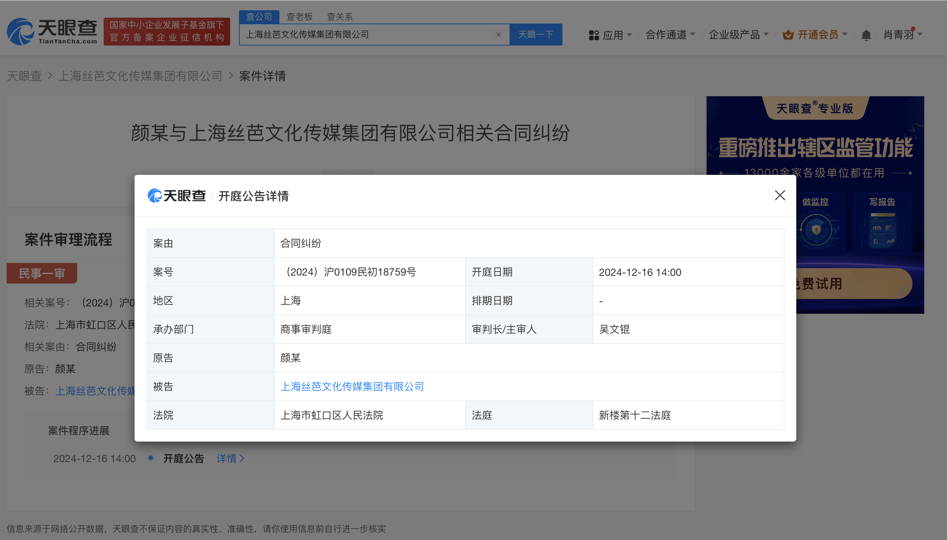Select the 民事一审 stage tab

point(42,273)
